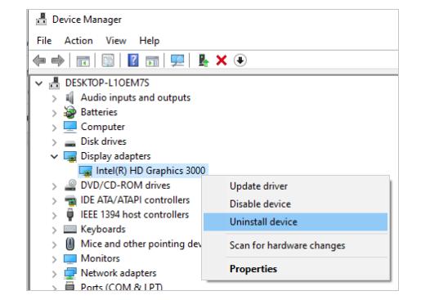
Task: Select the Monitors label
Action: pyautogui.click(x=101, y=258)
